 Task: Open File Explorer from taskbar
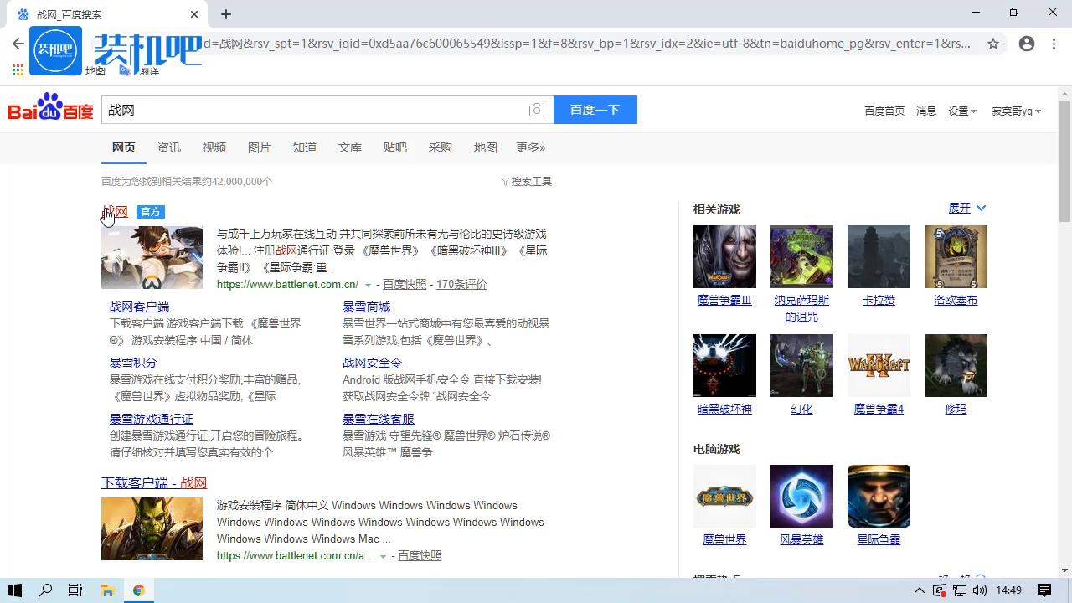[x=107, y=590]
